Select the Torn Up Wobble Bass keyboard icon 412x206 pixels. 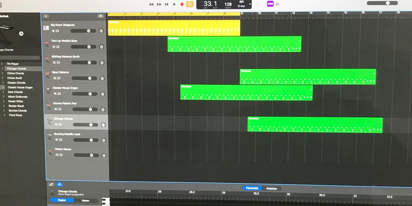(47, 44)
